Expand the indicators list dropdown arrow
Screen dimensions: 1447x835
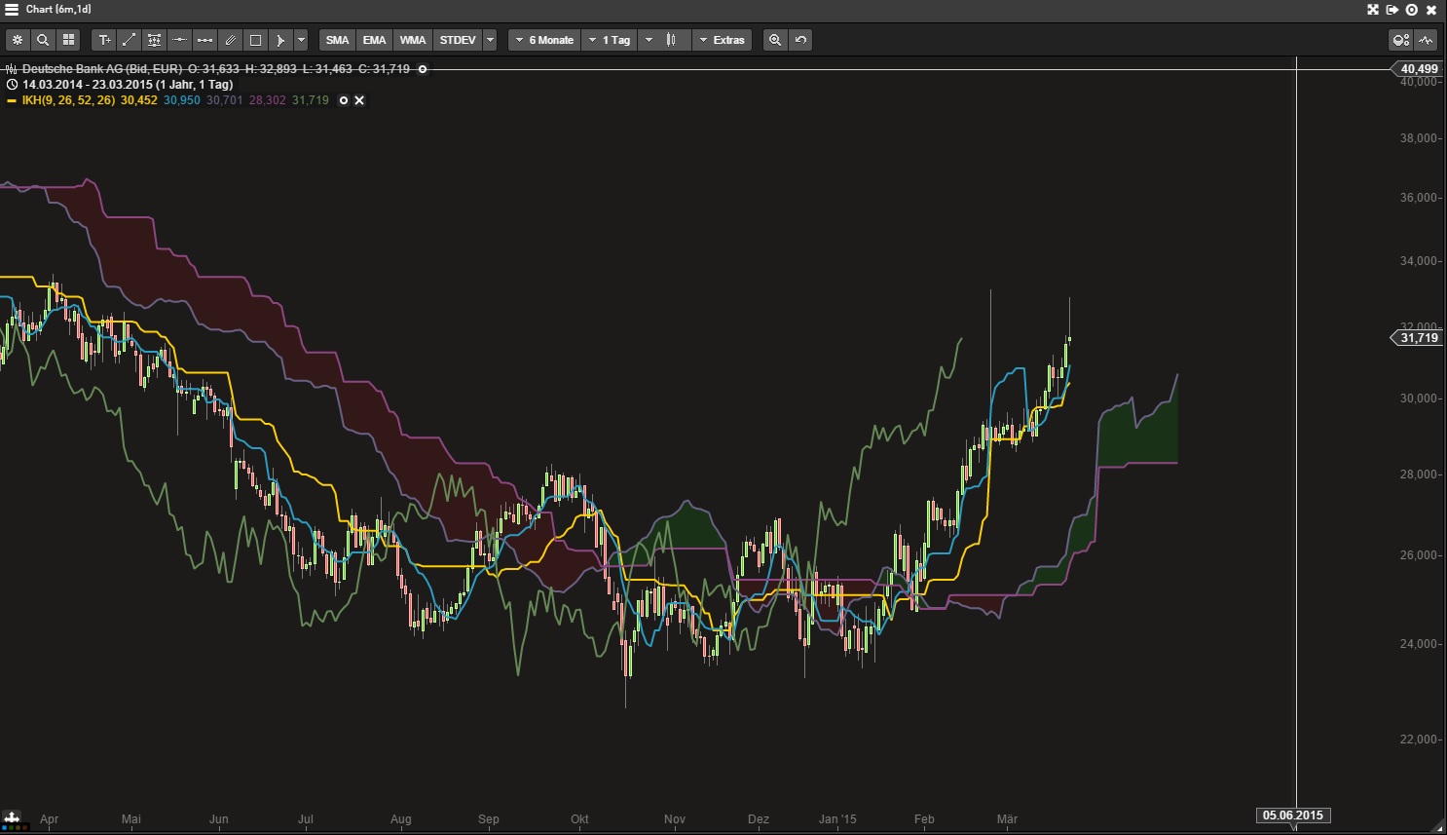click(491, 40)
